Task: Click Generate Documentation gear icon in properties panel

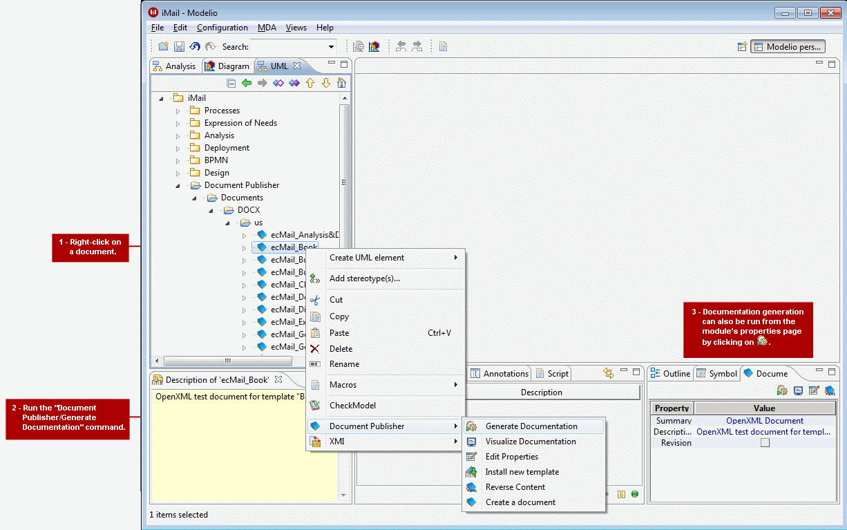Action: tap(782, 390)
